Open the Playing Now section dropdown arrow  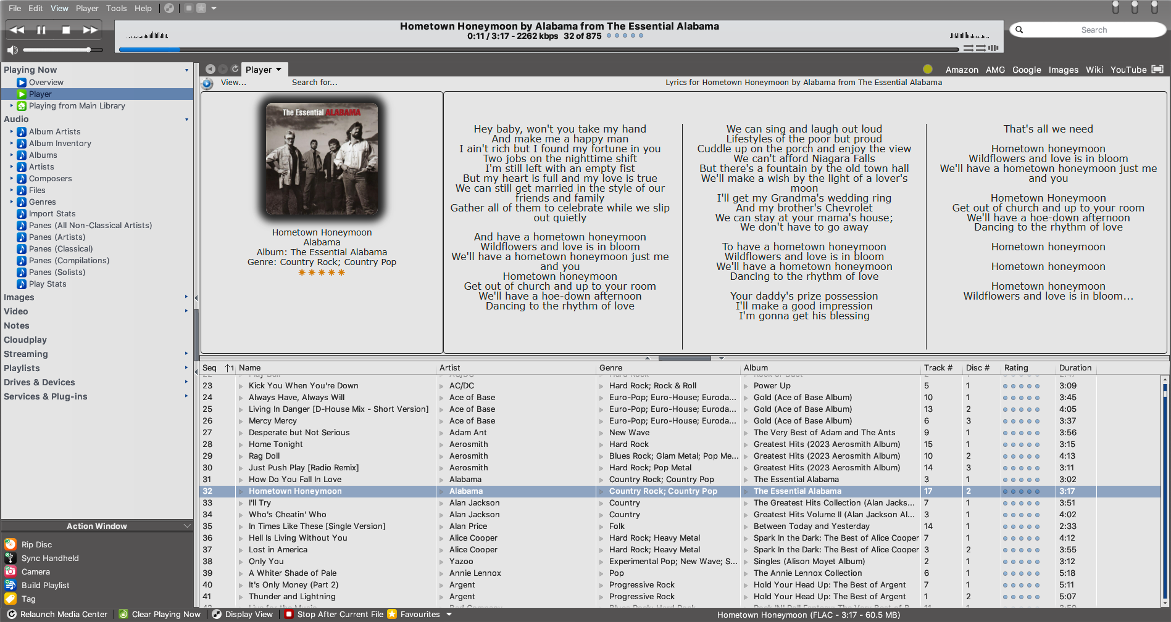coord(186,70)
